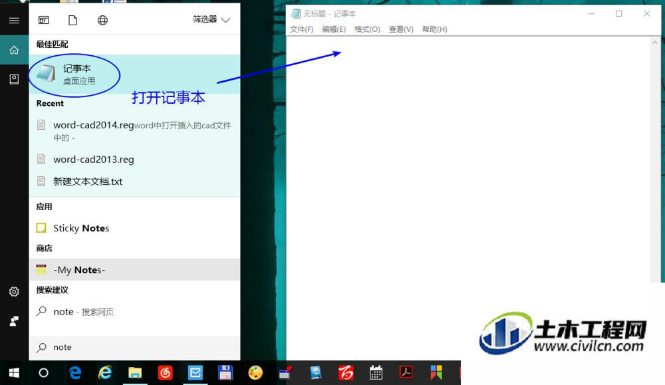Open the calendar icon on taskbar
The height and width of the screenshot is (385, 665).
click(x=376, y=373)
